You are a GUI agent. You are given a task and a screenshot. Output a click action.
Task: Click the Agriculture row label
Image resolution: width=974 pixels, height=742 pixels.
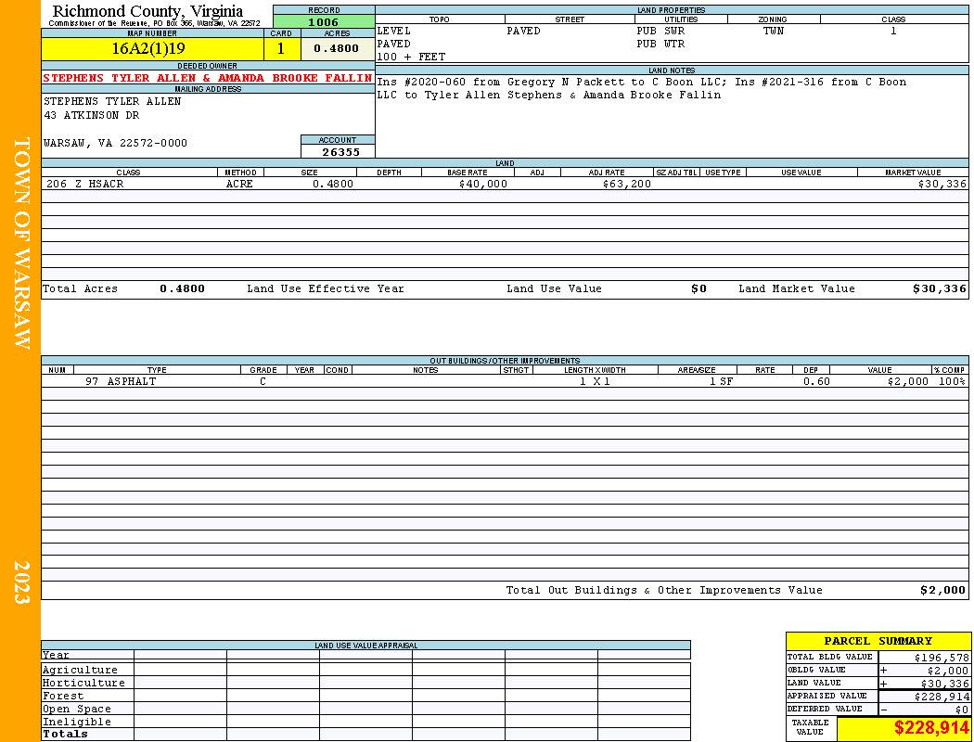tap(80, 670)
